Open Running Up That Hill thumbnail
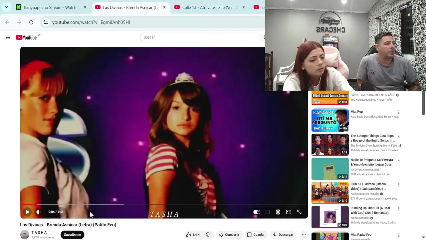Screen dimensions: 426x240 tap(330, 217)
